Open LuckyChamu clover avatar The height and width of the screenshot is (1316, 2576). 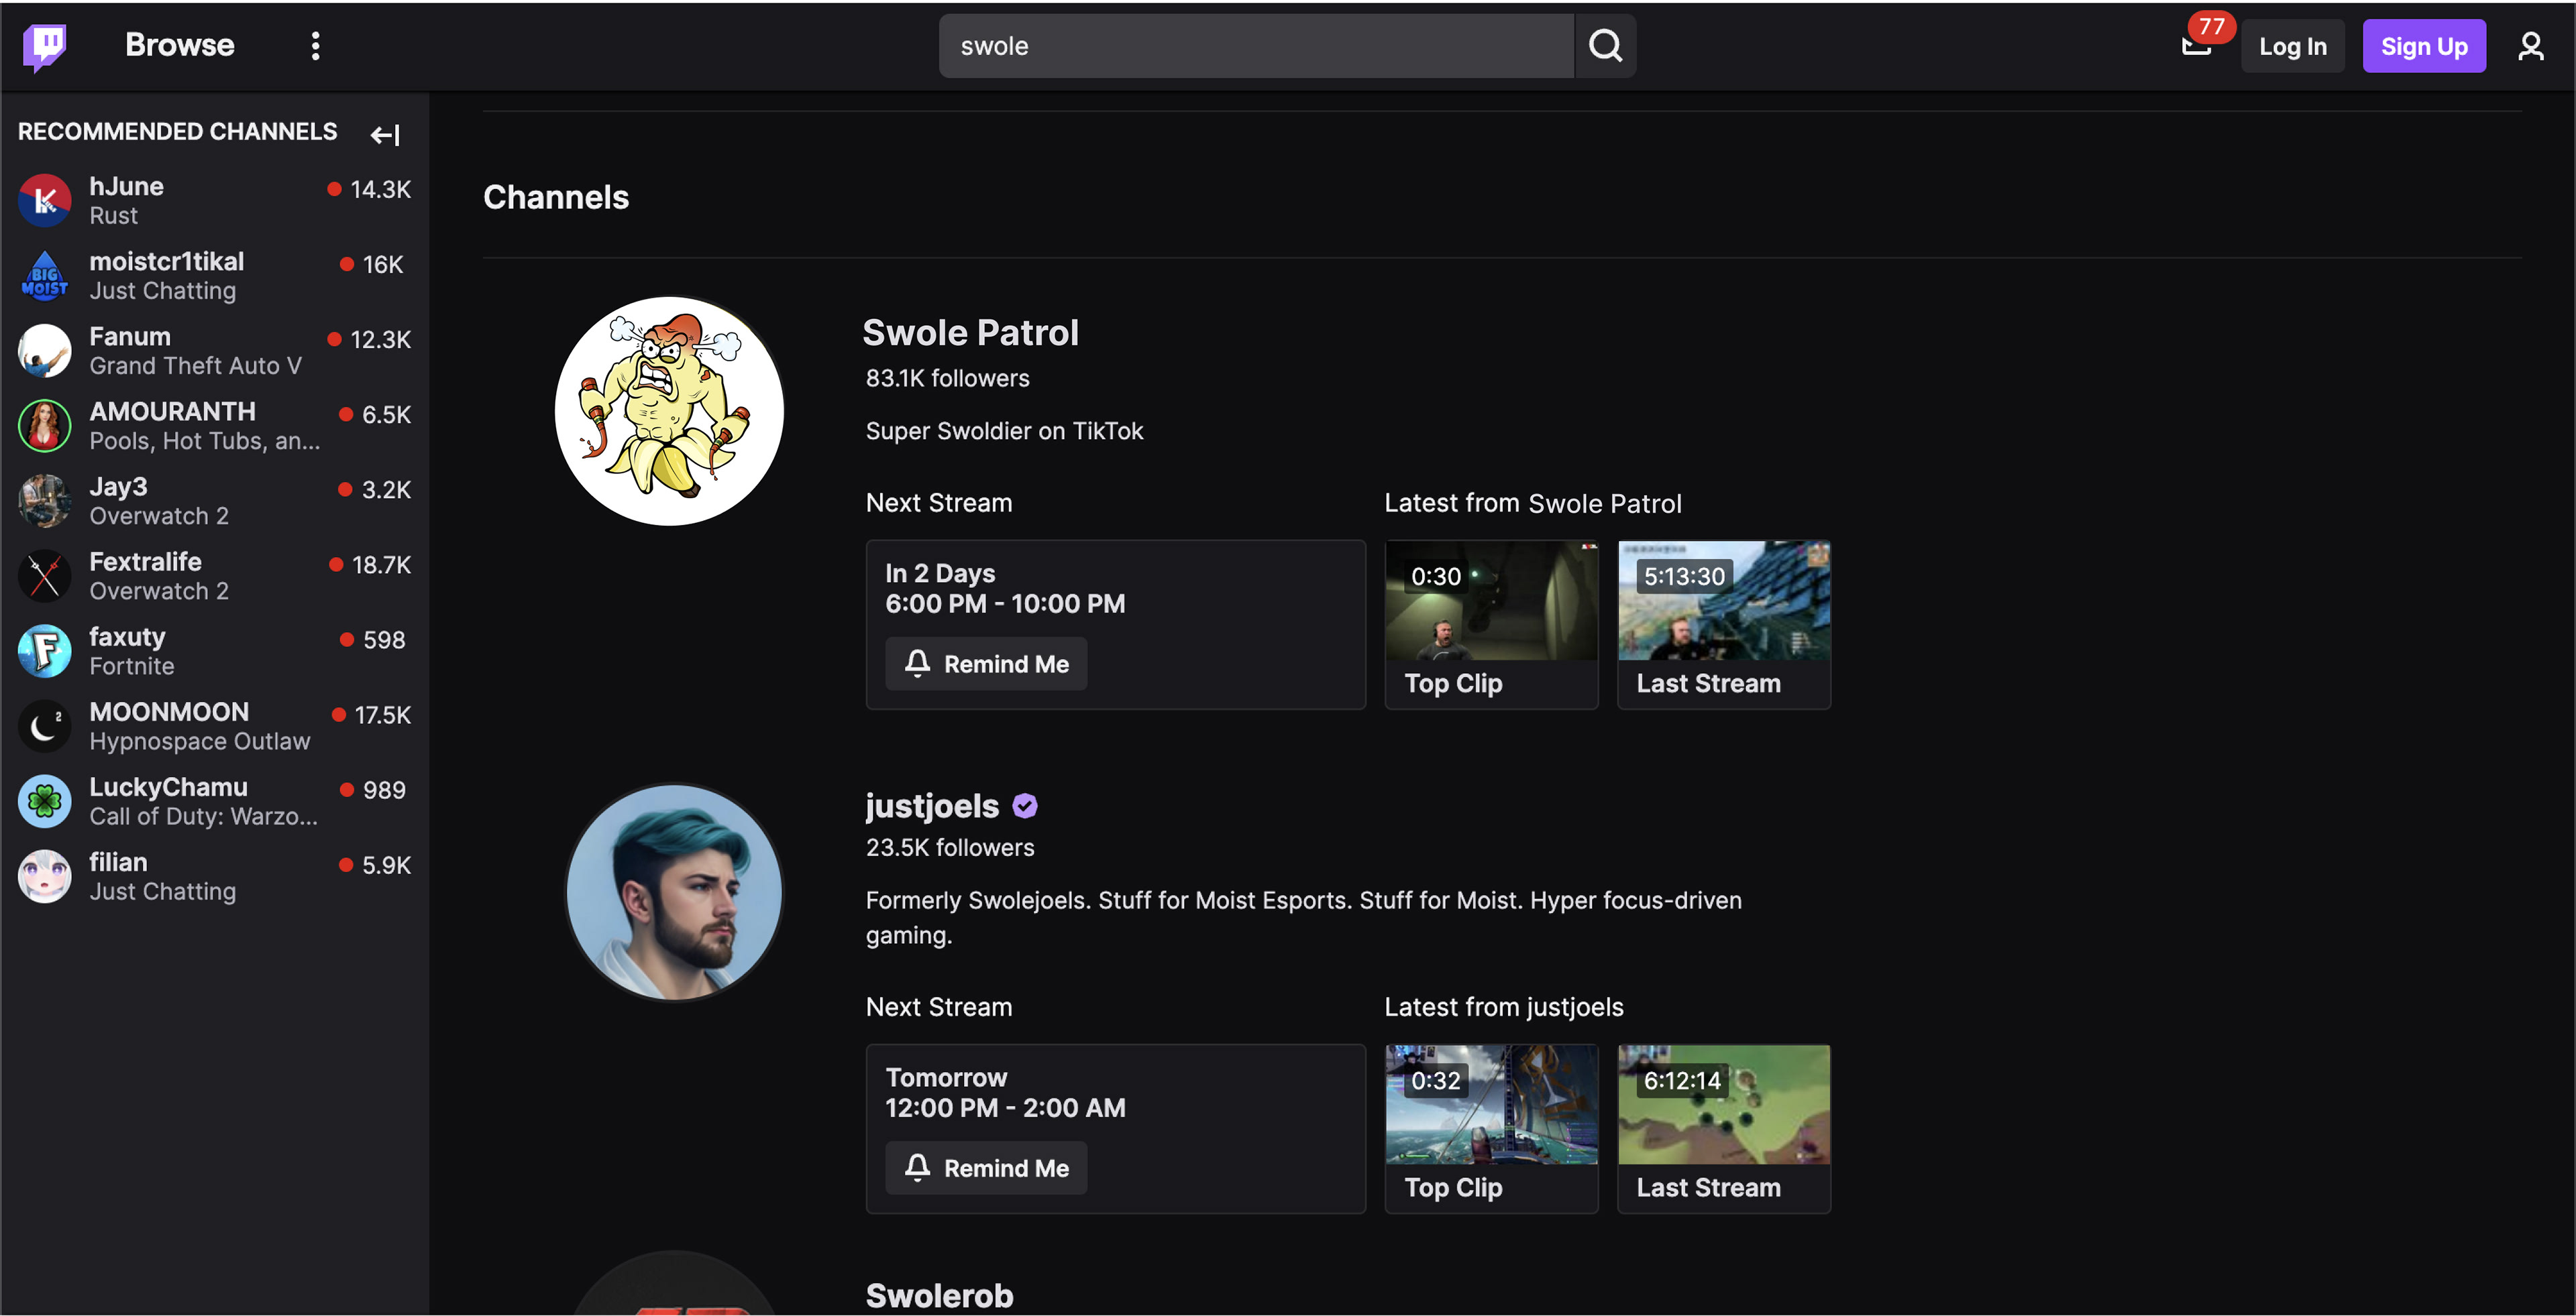[44, 800]
